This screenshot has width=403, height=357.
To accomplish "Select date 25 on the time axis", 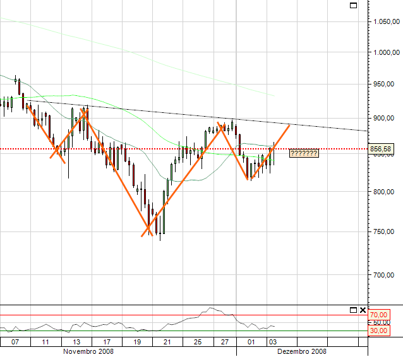I will [198, 342].
